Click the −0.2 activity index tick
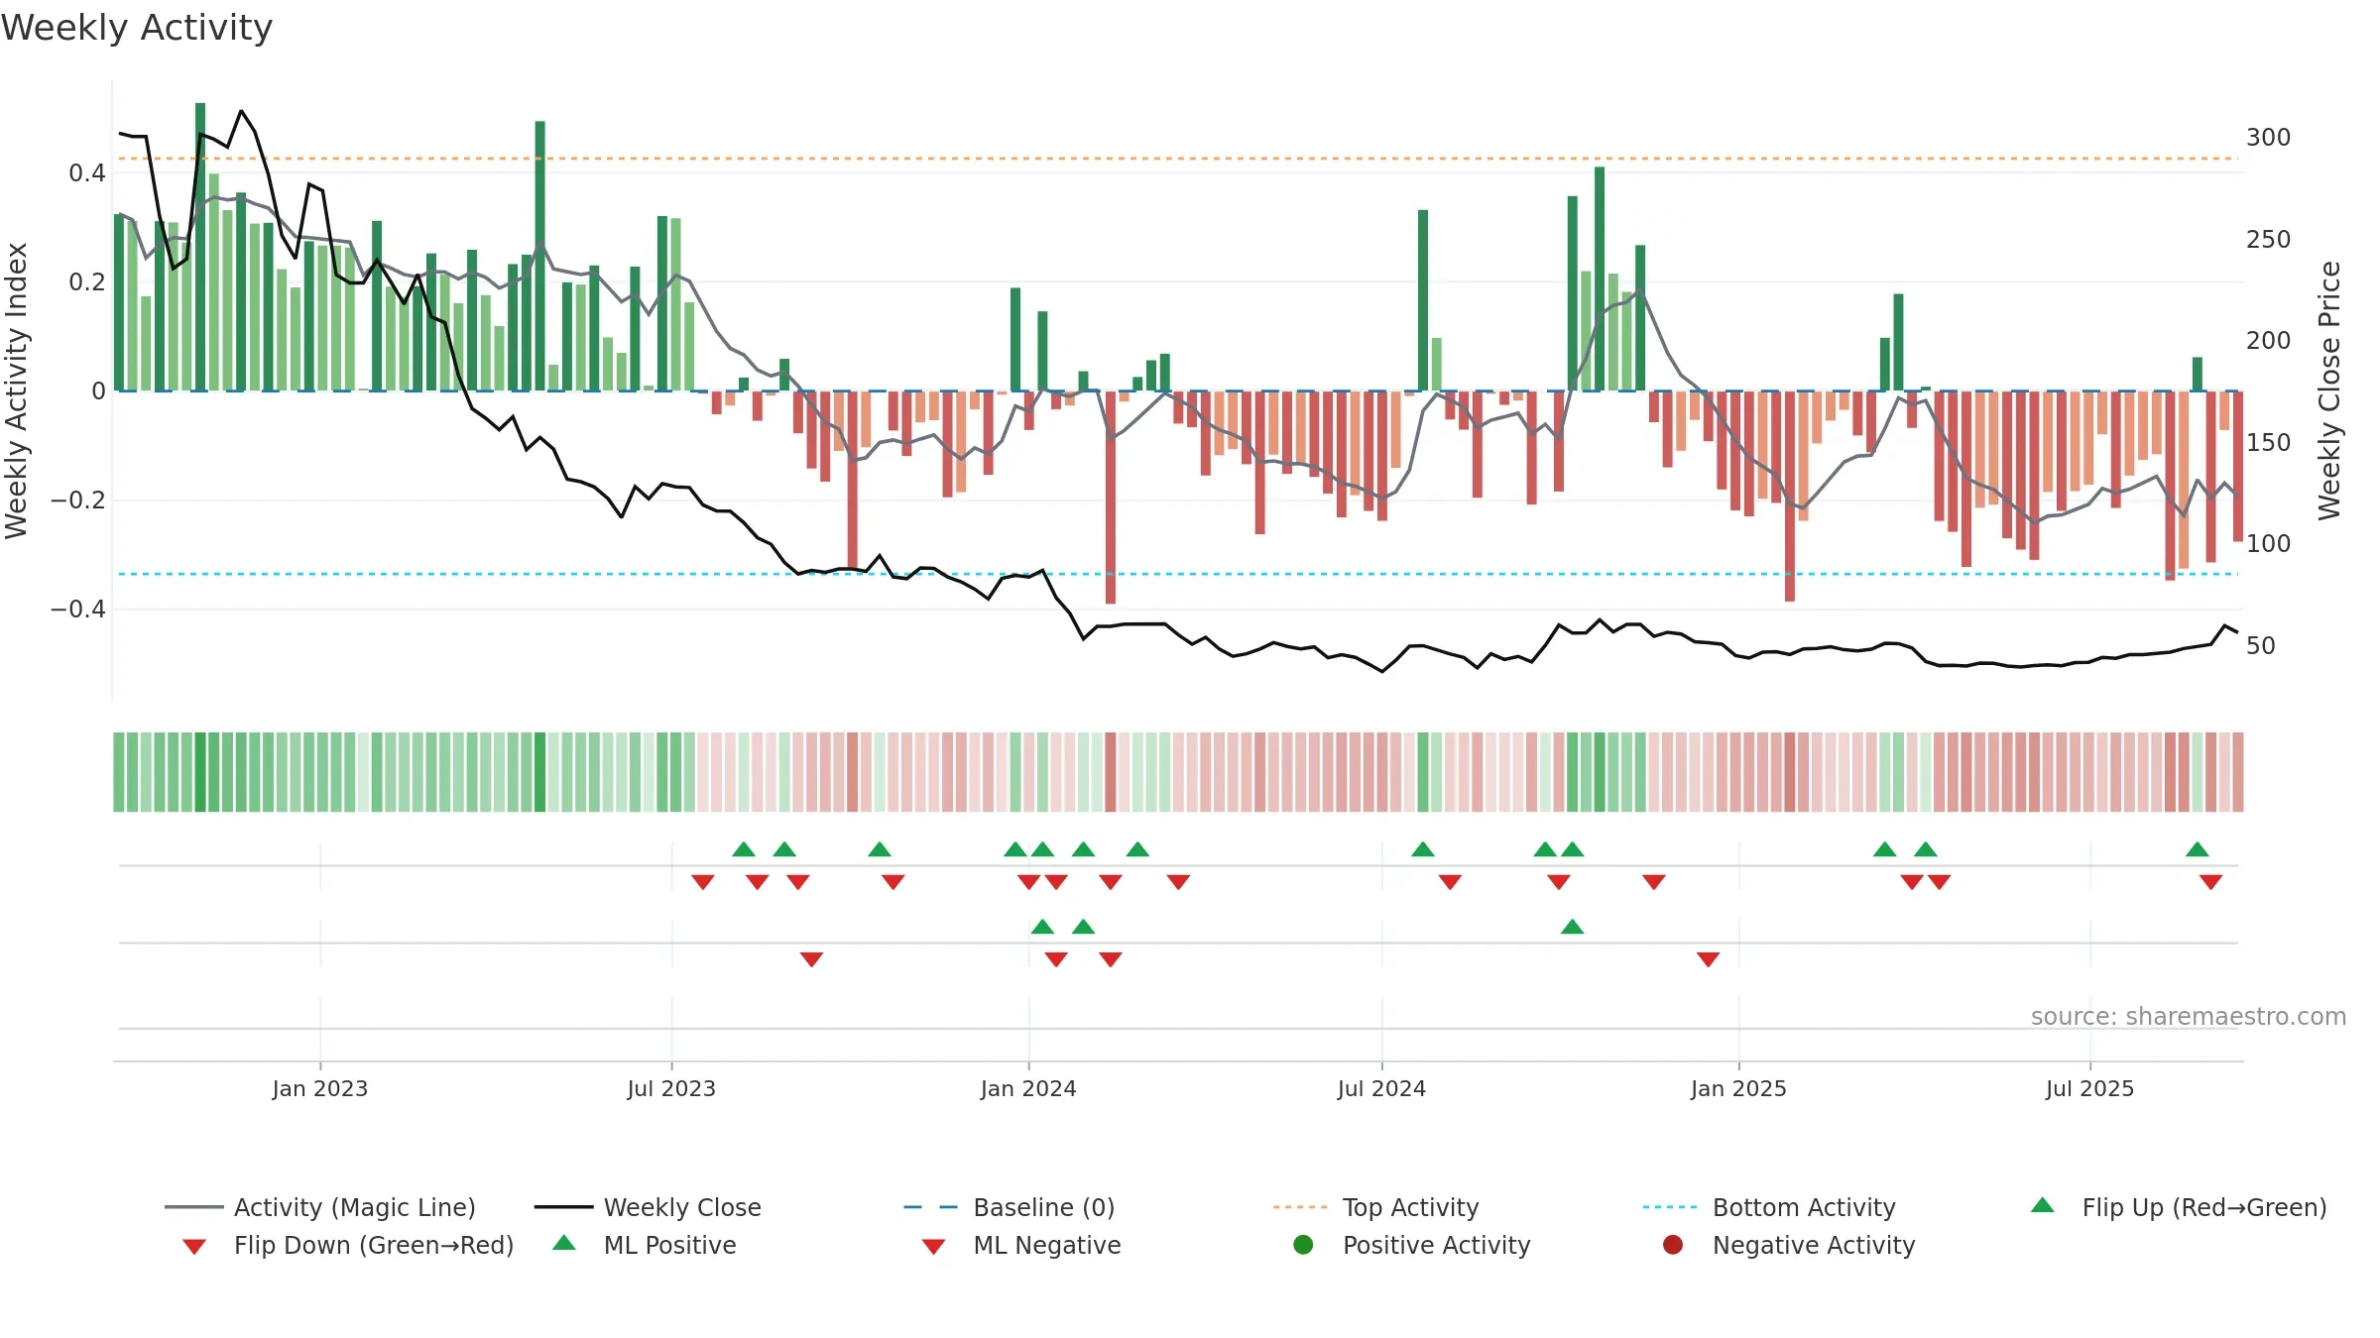The image size is (2380, 1338). click(x=78, y=501)
